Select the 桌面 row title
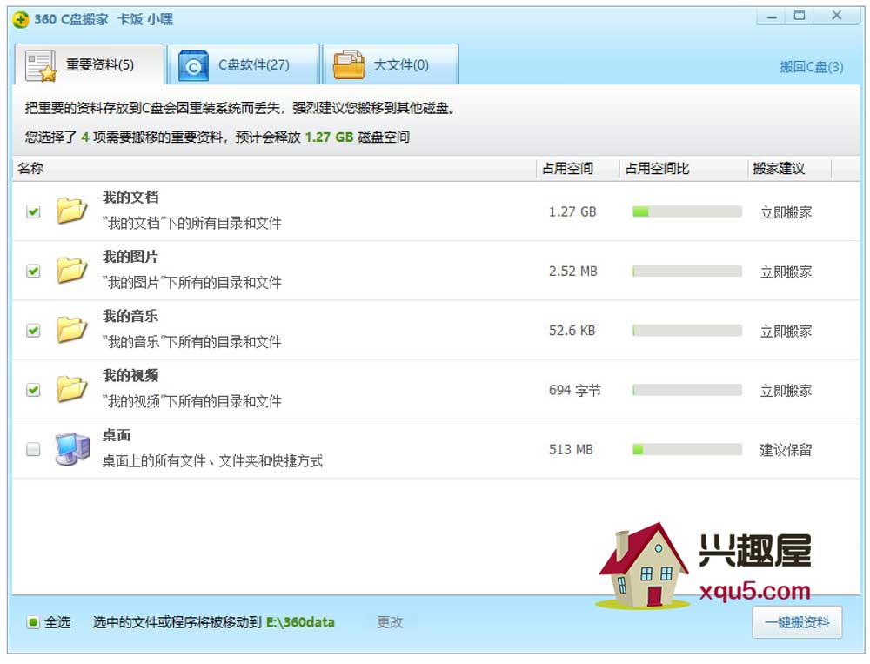The height and width of the screenshot is (664, 870). click(x=117, y=435)
